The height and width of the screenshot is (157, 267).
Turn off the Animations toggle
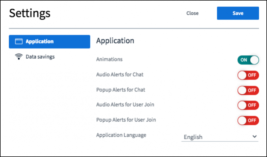248,60
